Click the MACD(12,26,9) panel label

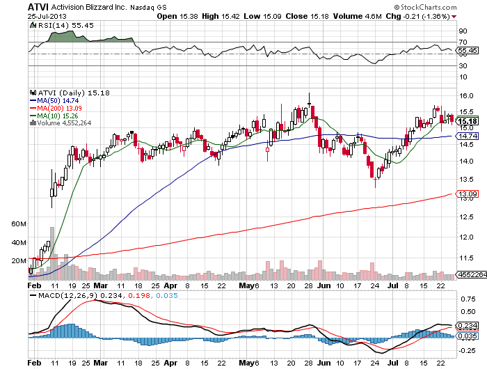point(67,295)
